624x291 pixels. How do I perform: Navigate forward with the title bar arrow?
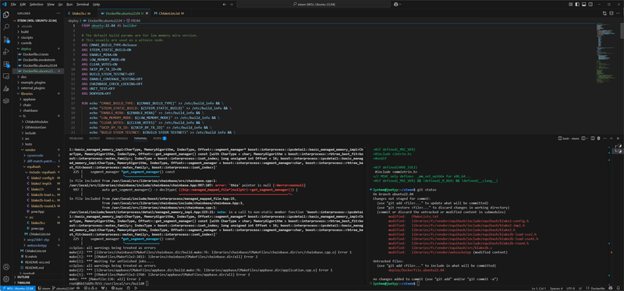point(232,4)
